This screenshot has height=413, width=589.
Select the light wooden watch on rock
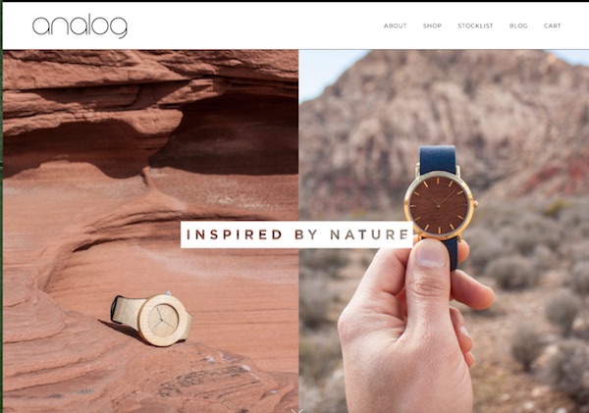152,319
